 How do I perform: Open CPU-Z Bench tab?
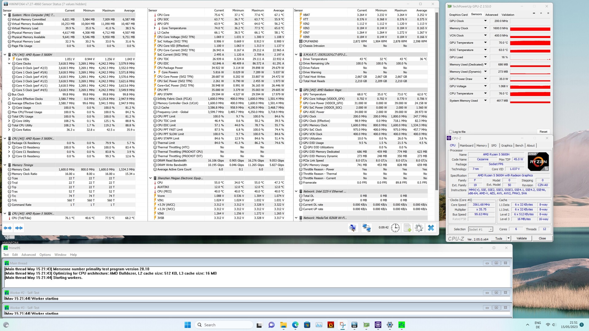point(519,146)
